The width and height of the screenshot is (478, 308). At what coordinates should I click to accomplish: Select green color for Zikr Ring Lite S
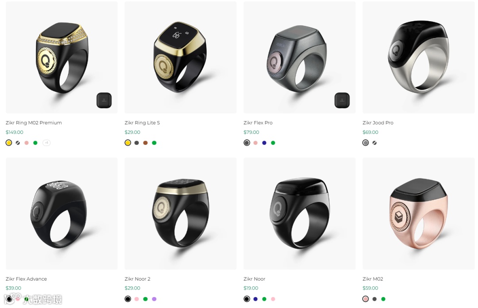[x=154, y=143]
